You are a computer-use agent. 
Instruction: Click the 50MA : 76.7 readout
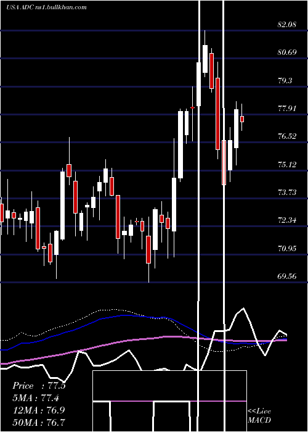pyautogui.click(x=39, y=422)
